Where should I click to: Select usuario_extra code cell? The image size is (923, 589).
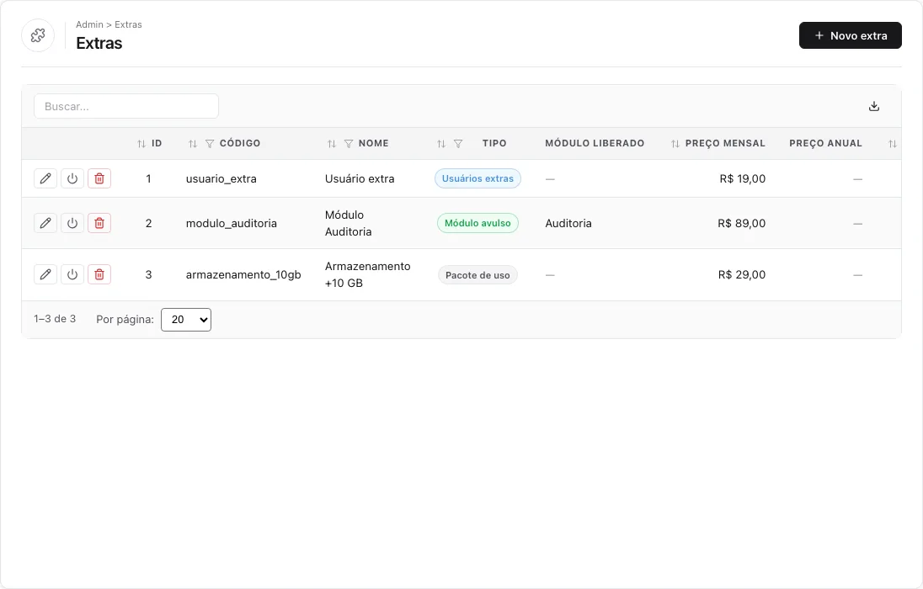(x=221, y=178)
